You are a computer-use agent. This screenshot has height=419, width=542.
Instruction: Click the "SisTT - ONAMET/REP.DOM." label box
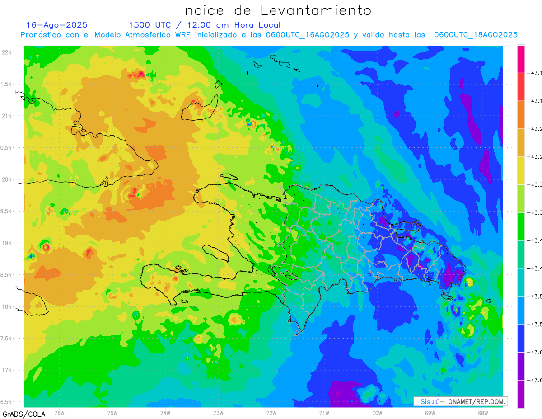(461, 401)
